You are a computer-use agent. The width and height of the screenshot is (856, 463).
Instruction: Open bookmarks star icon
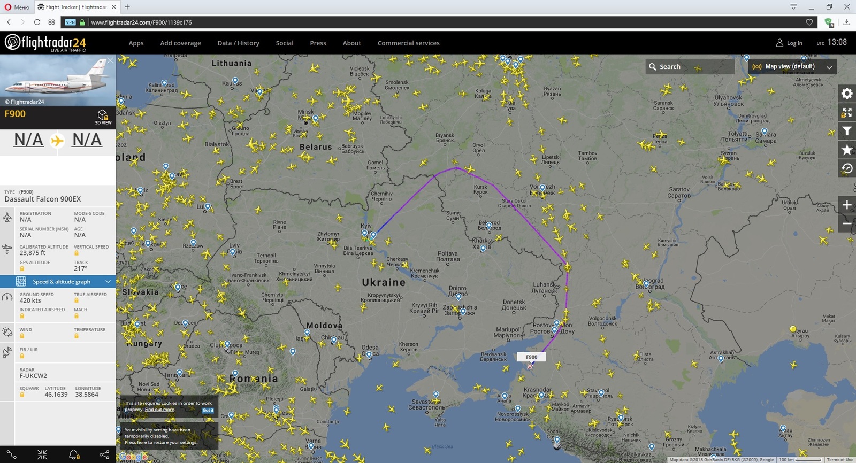click(x=846, y=150)
